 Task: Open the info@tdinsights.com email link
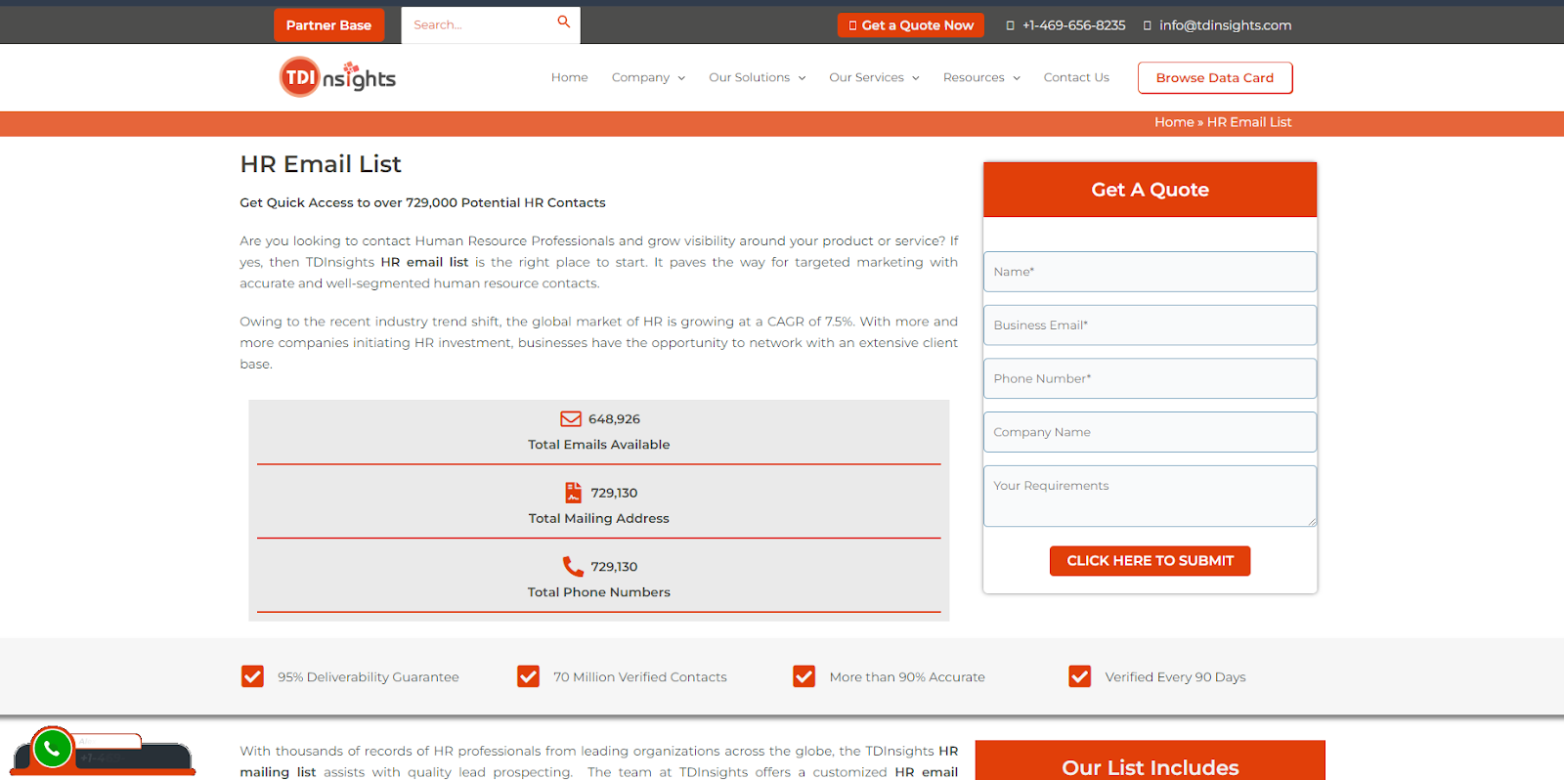click(1225, 25)
